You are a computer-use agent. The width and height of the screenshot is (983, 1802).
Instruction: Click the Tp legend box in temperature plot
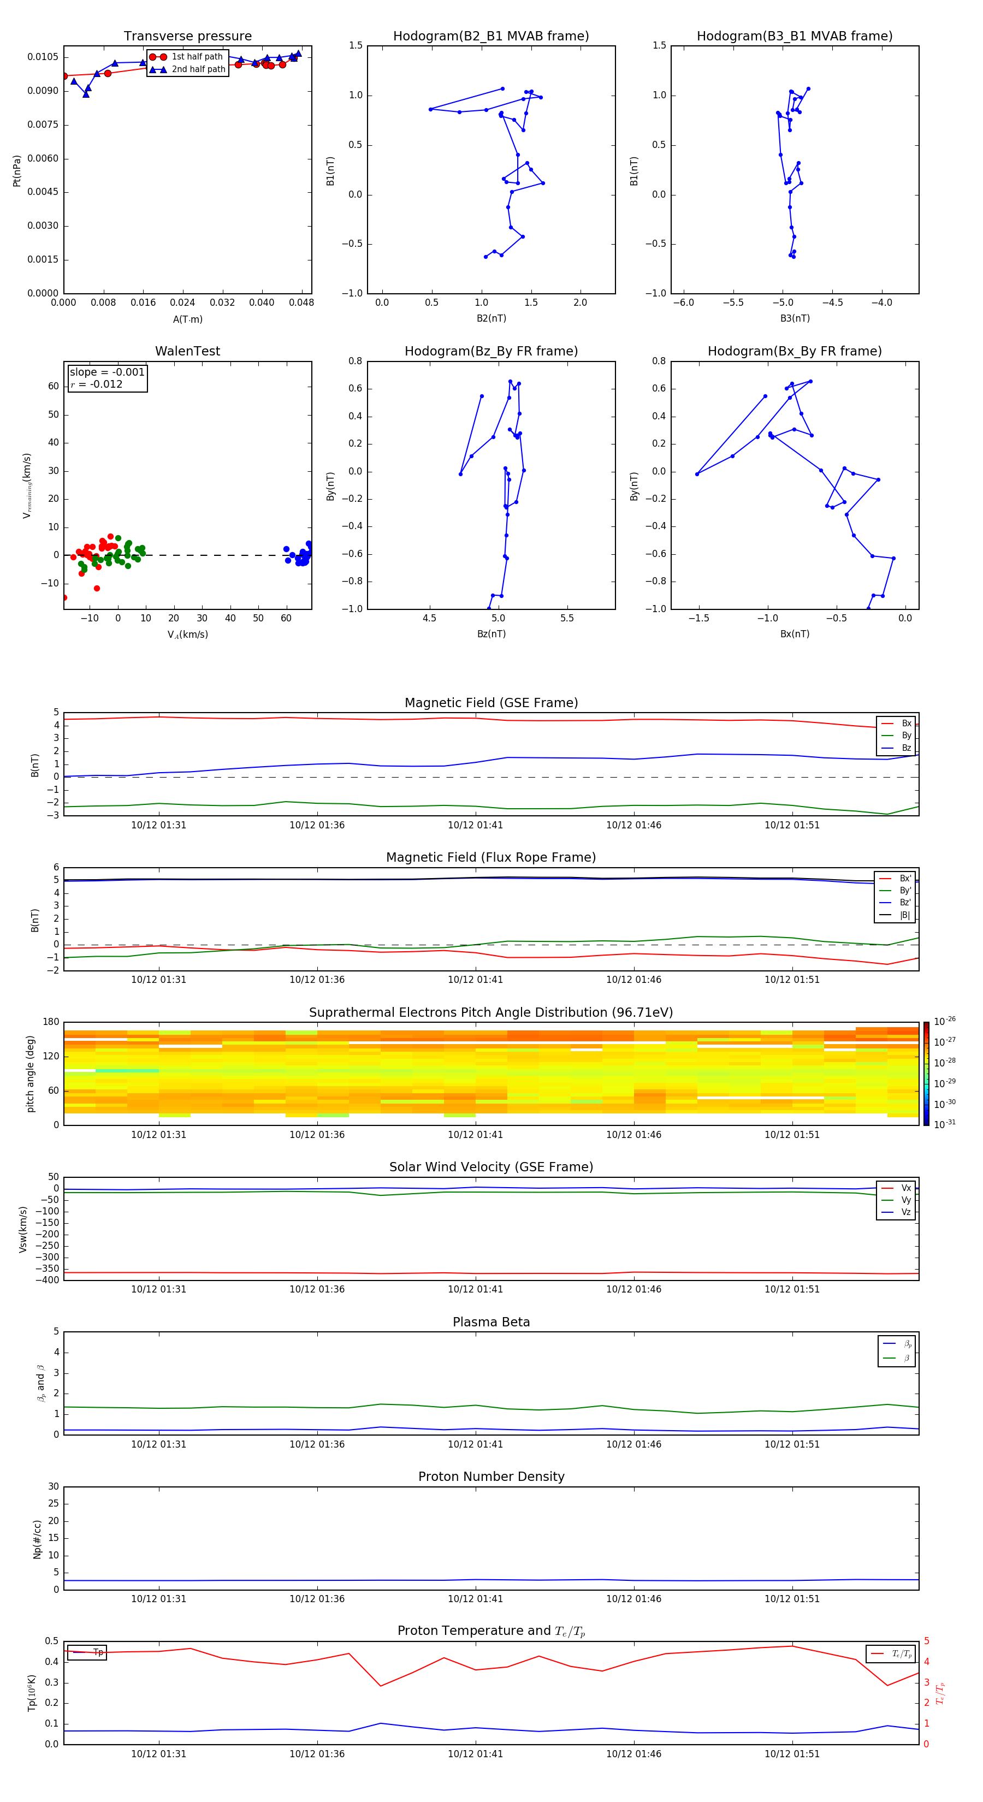coord(87,1652)
